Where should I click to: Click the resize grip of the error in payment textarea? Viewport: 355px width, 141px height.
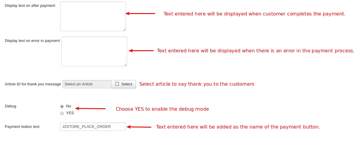tap(125, 65)
